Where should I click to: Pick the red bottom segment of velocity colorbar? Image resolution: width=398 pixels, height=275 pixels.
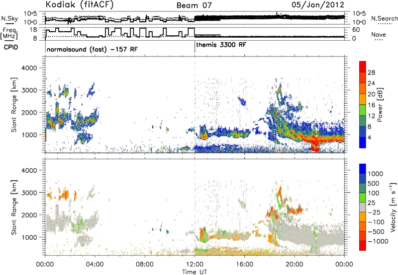363,246
